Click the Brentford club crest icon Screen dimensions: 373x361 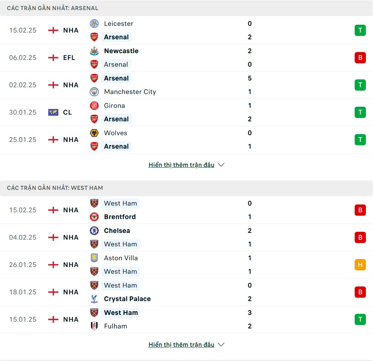pyautogui.click(x=94, y=217)
